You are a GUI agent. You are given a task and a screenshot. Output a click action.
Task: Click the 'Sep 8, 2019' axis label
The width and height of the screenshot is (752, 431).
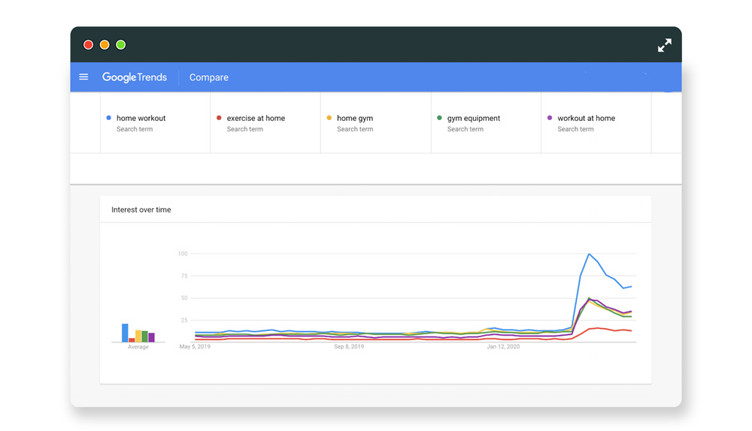pyautogui.click(x=349, y=347)
